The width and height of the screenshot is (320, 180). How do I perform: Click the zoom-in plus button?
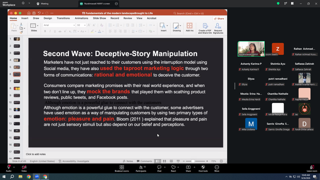(207, 161)
